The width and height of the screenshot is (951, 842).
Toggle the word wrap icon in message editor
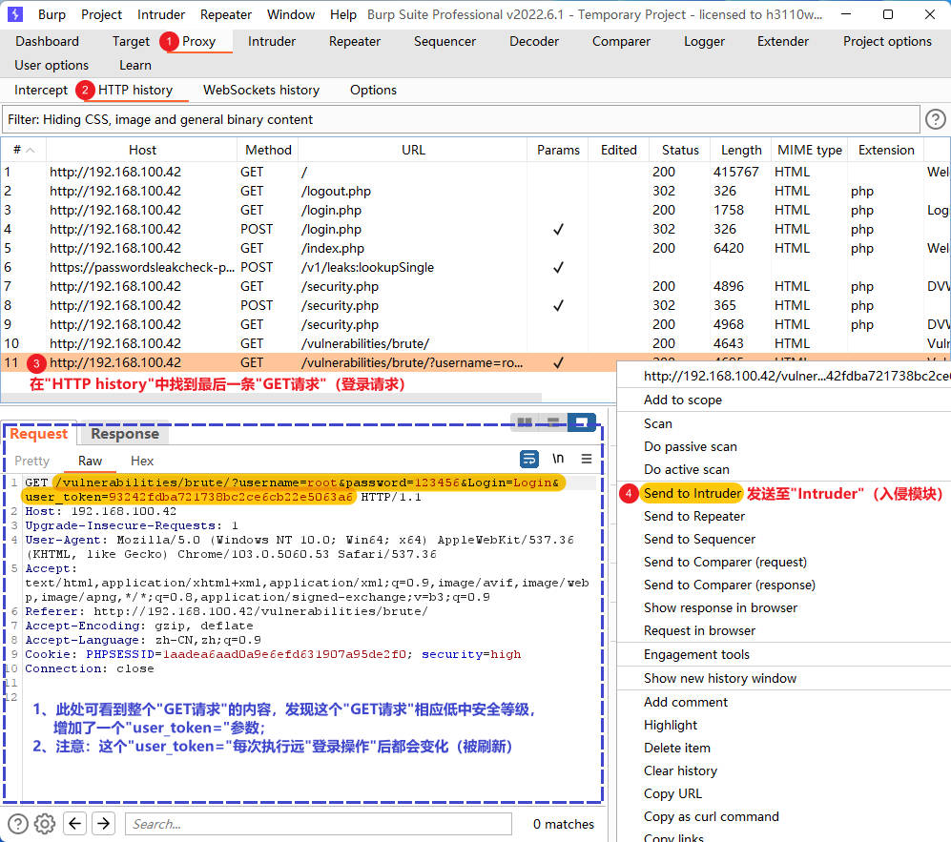529,459
